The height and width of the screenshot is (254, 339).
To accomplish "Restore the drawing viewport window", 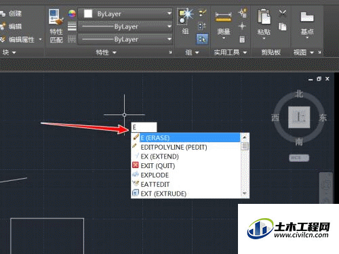I will (x=319, y=79).
